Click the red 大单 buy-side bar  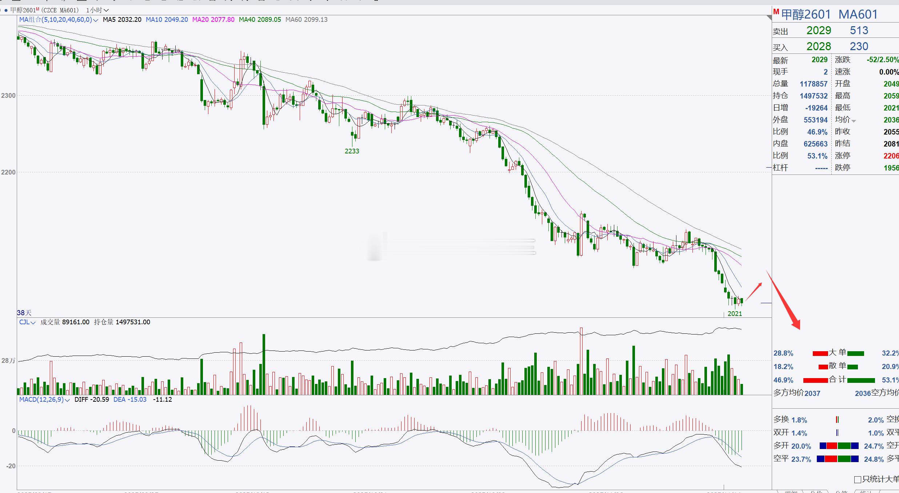820,353
